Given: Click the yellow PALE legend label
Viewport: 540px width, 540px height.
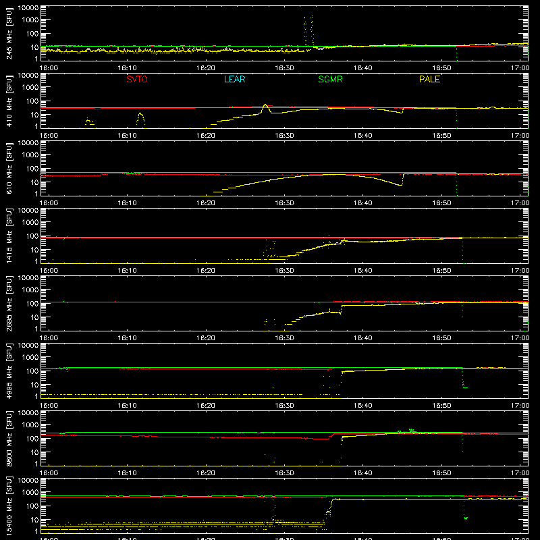Looking at the screenshot, I should coord(429,79).
